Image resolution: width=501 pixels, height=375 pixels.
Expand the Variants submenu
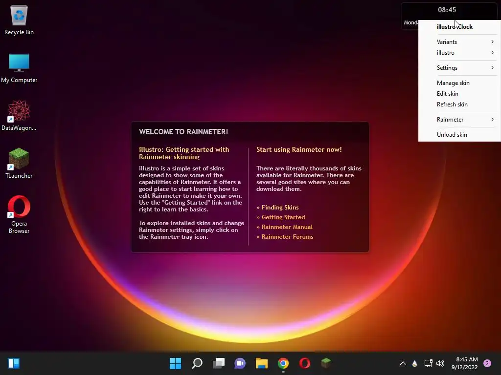click(459, 42)
